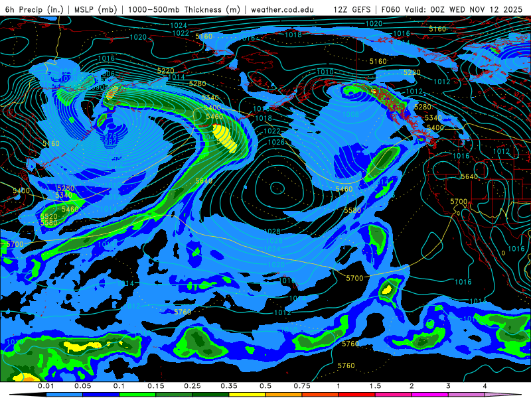
Task: Click the 'weather.cod.edu' header text
Action: click(x=282, y=9)
